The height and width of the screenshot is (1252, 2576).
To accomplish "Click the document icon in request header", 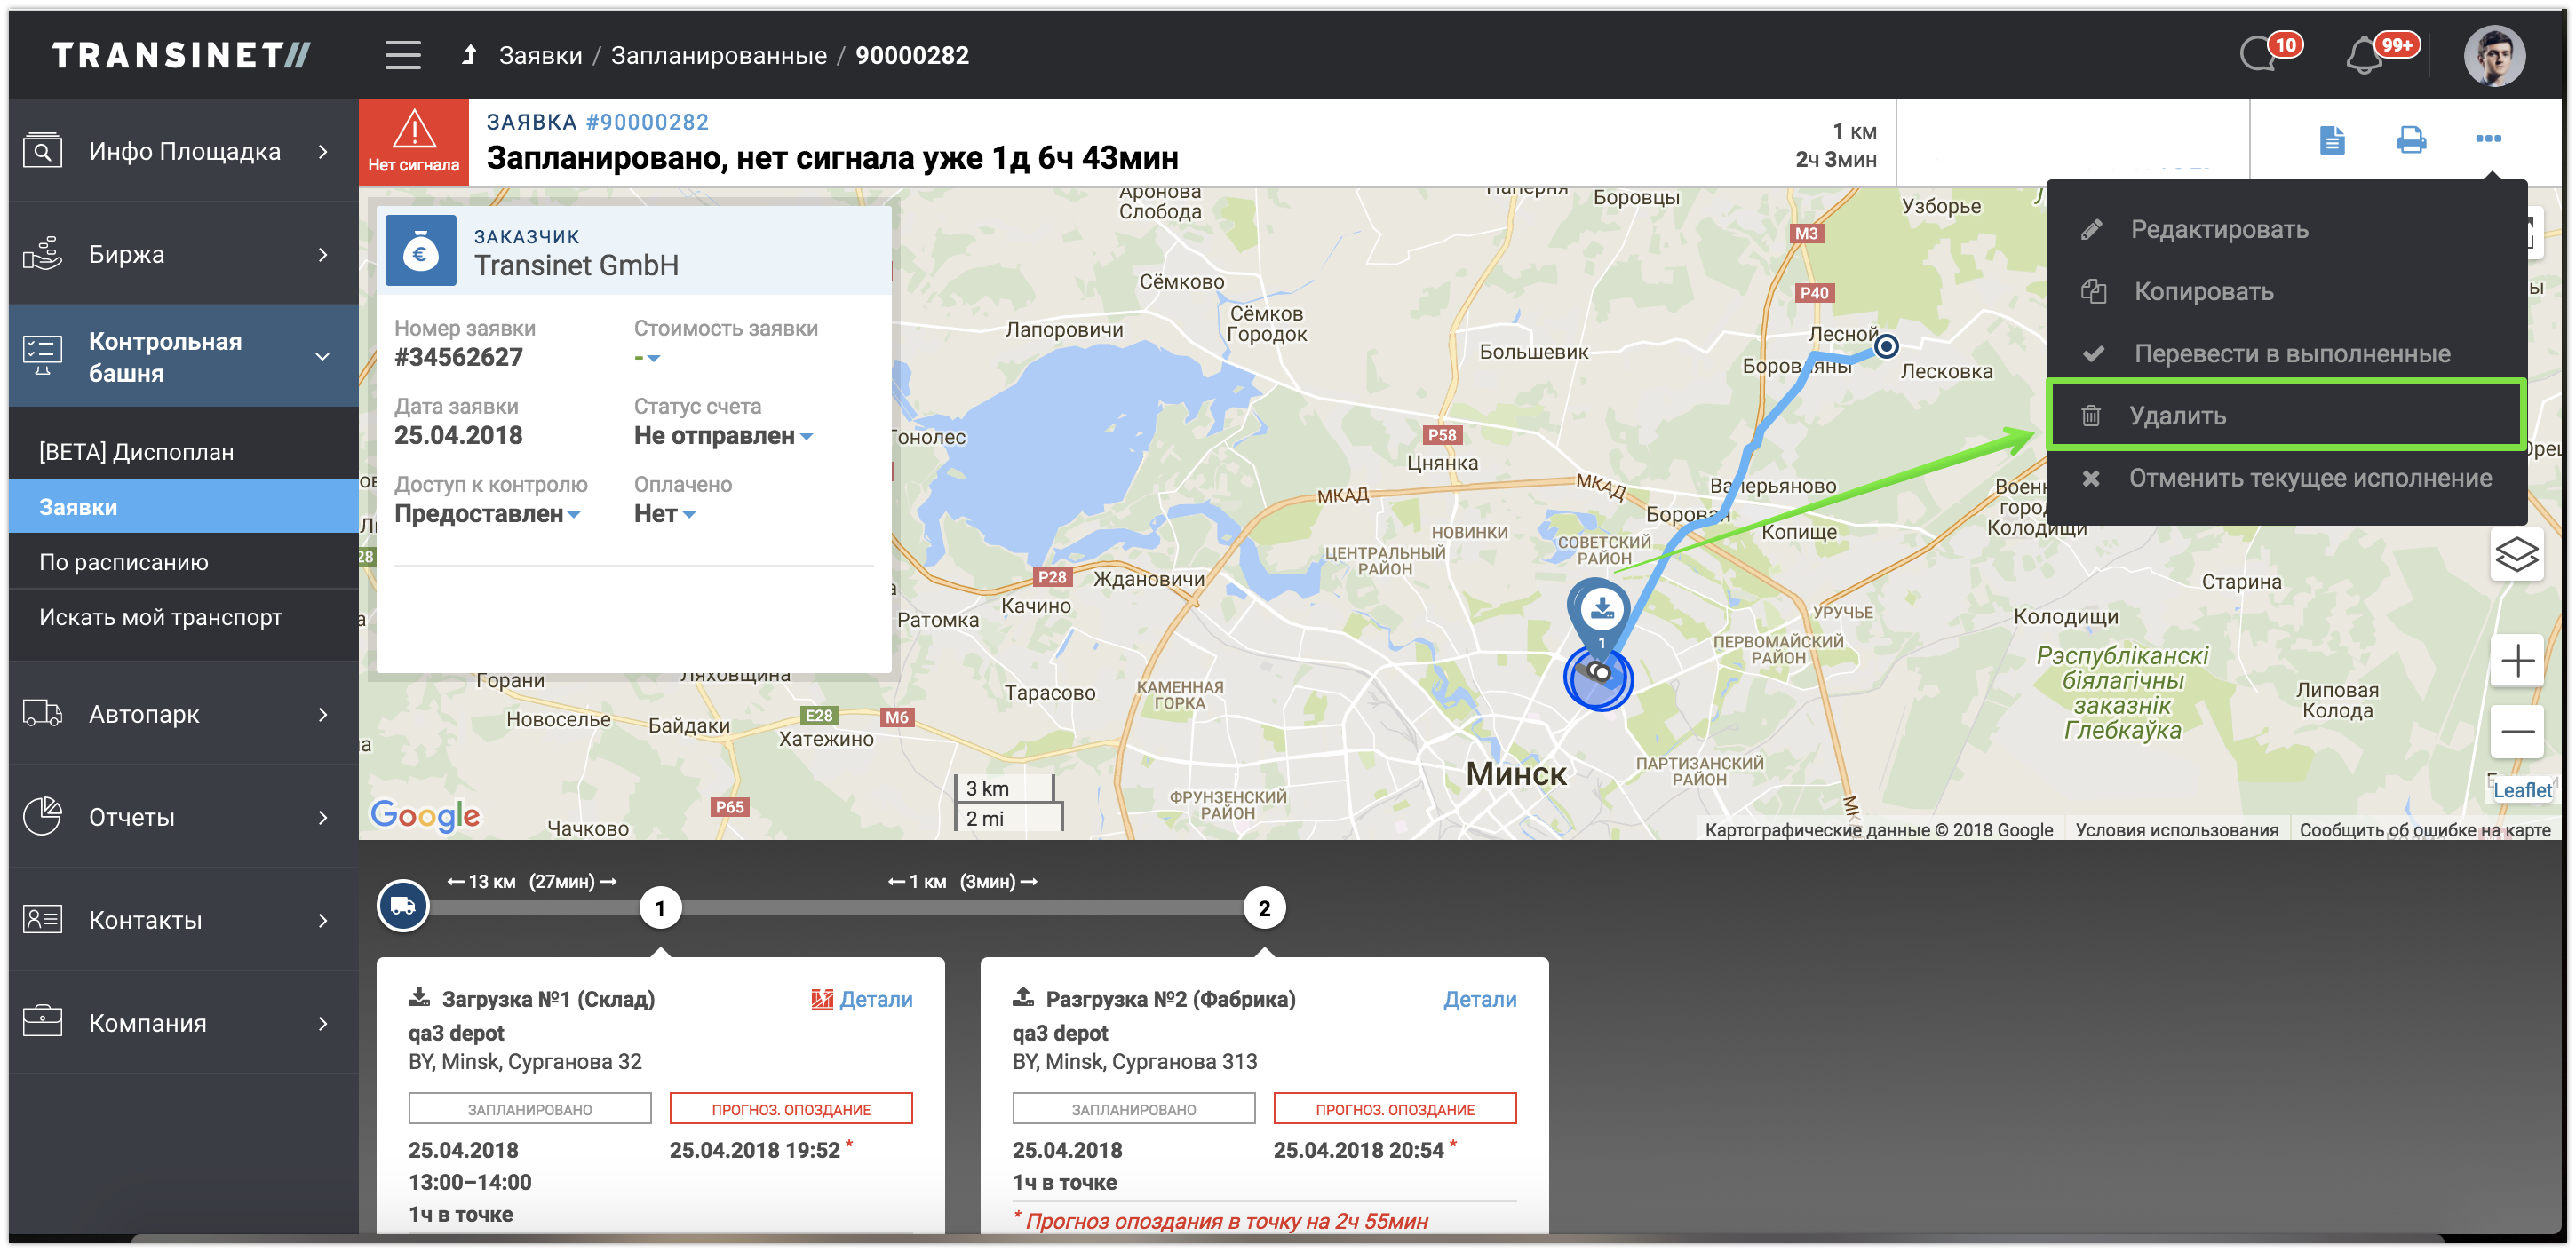I will point(2332,140).
